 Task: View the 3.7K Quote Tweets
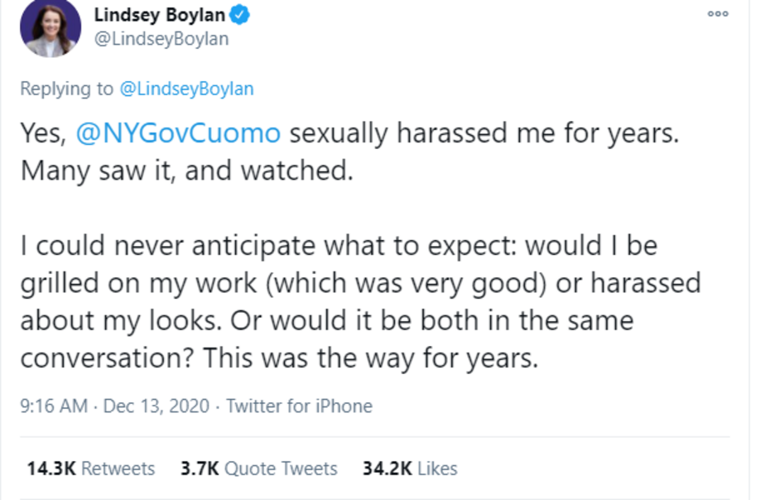[259, 469]
